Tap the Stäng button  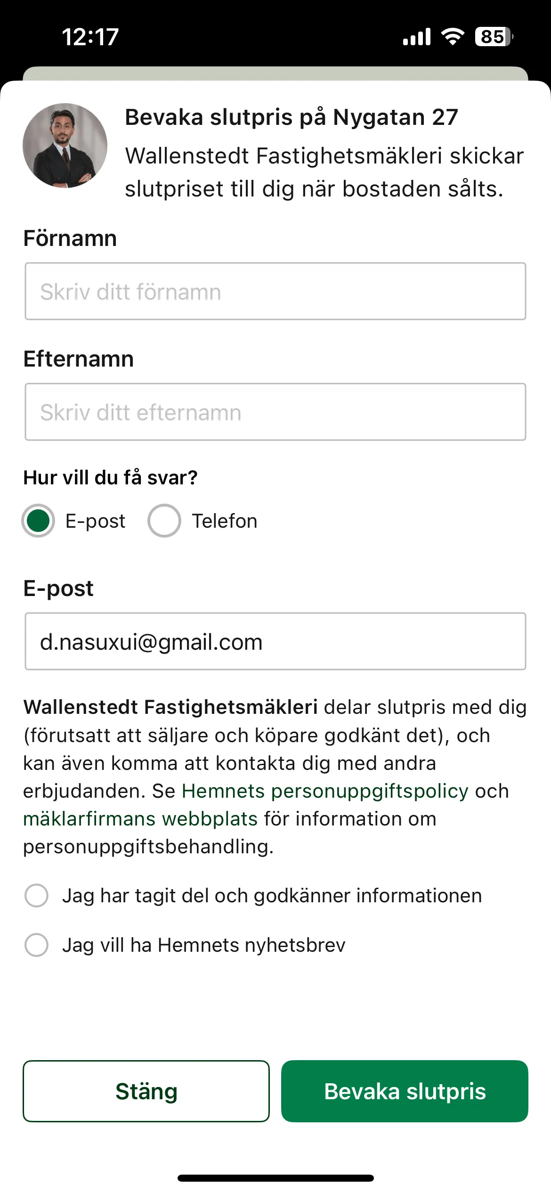[146, 1091]
